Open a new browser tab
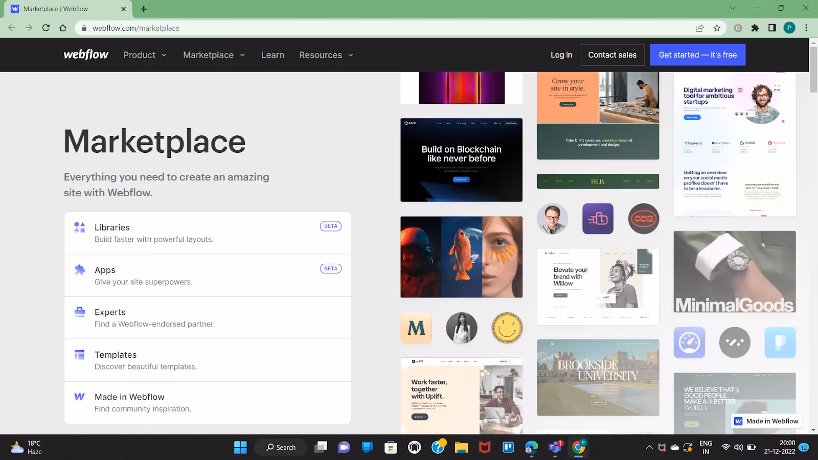 (x=144, y=9)
